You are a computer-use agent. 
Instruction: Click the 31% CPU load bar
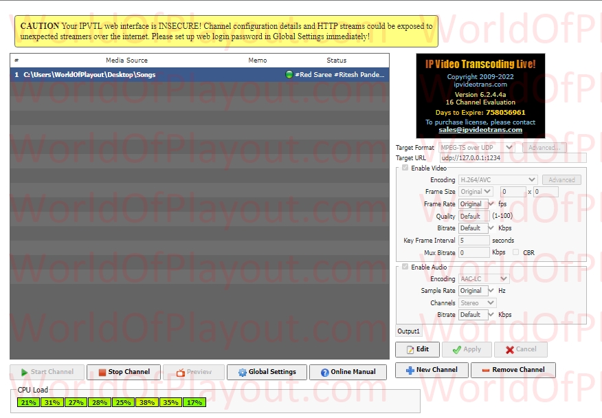[52, 402]
